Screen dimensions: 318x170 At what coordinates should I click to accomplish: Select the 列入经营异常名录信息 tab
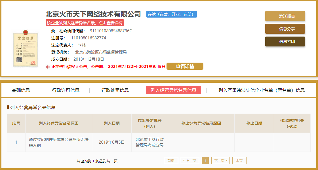click(x=173, y=90)
